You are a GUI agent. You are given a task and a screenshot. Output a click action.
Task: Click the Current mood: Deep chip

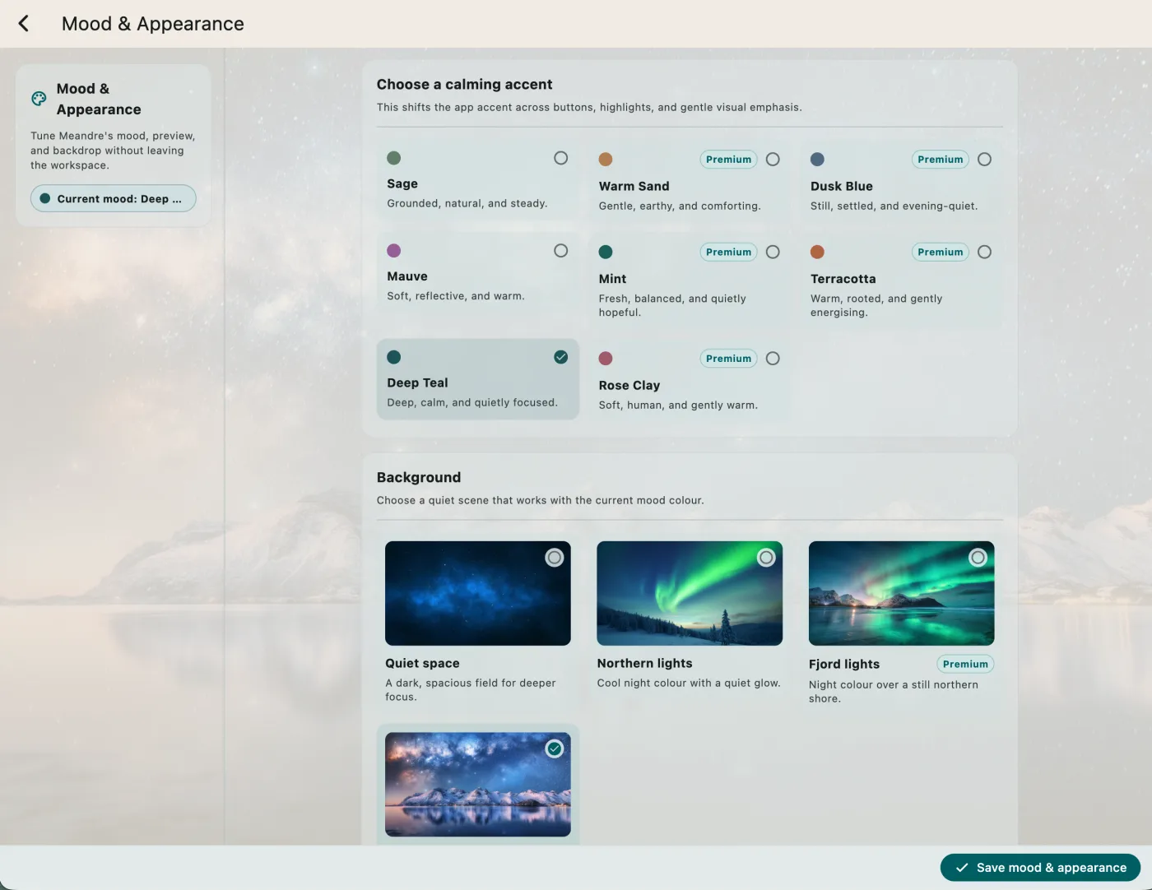click(114, 198)
